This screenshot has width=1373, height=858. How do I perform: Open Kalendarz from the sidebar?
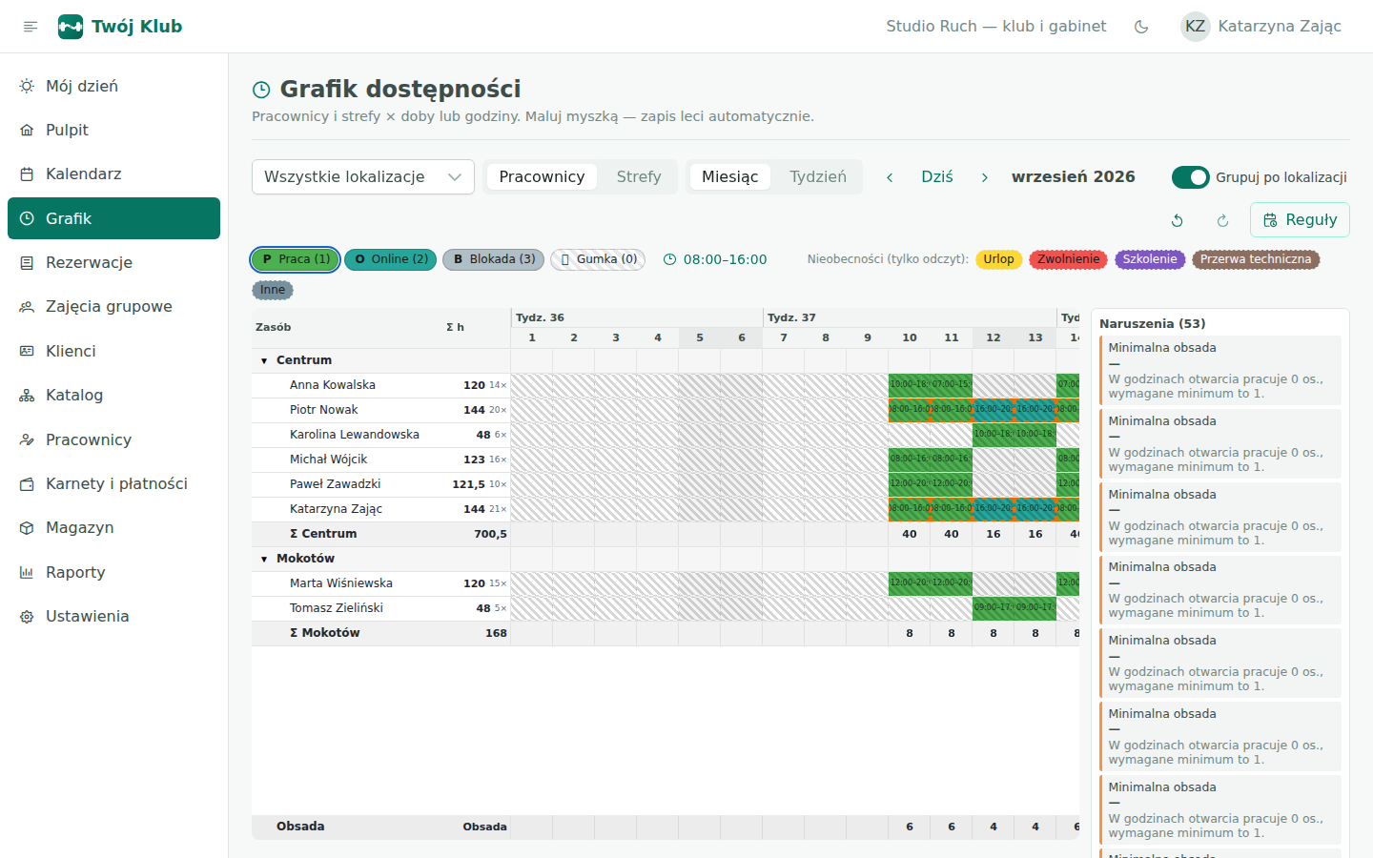click(113, 174)
